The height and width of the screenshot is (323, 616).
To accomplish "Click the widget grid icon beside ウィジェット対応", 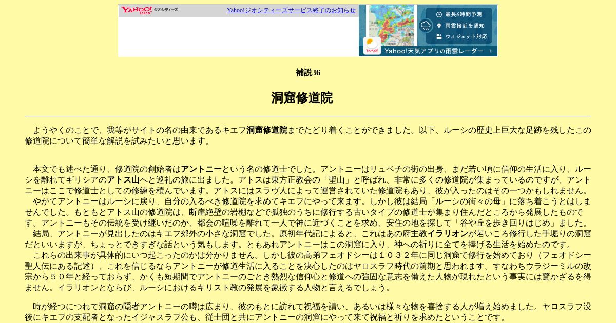I will coord(439,37).
